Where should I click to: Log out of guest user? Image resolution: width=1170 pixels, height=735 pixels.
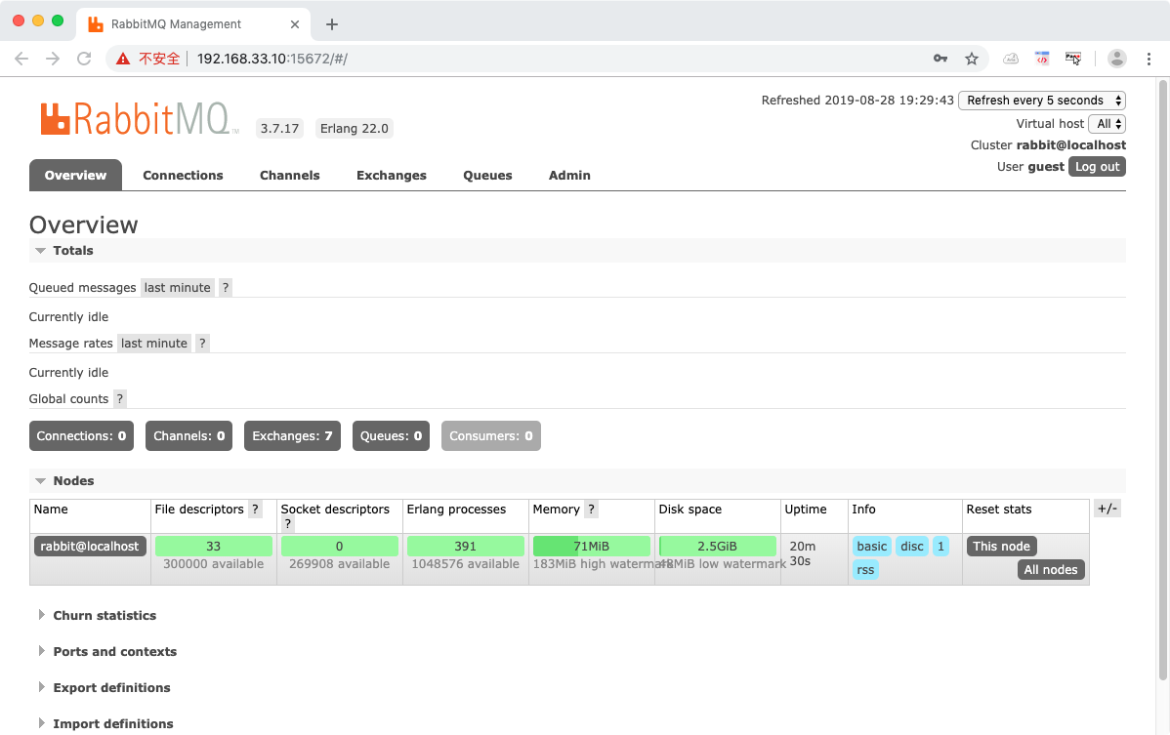coord(1097,166)
